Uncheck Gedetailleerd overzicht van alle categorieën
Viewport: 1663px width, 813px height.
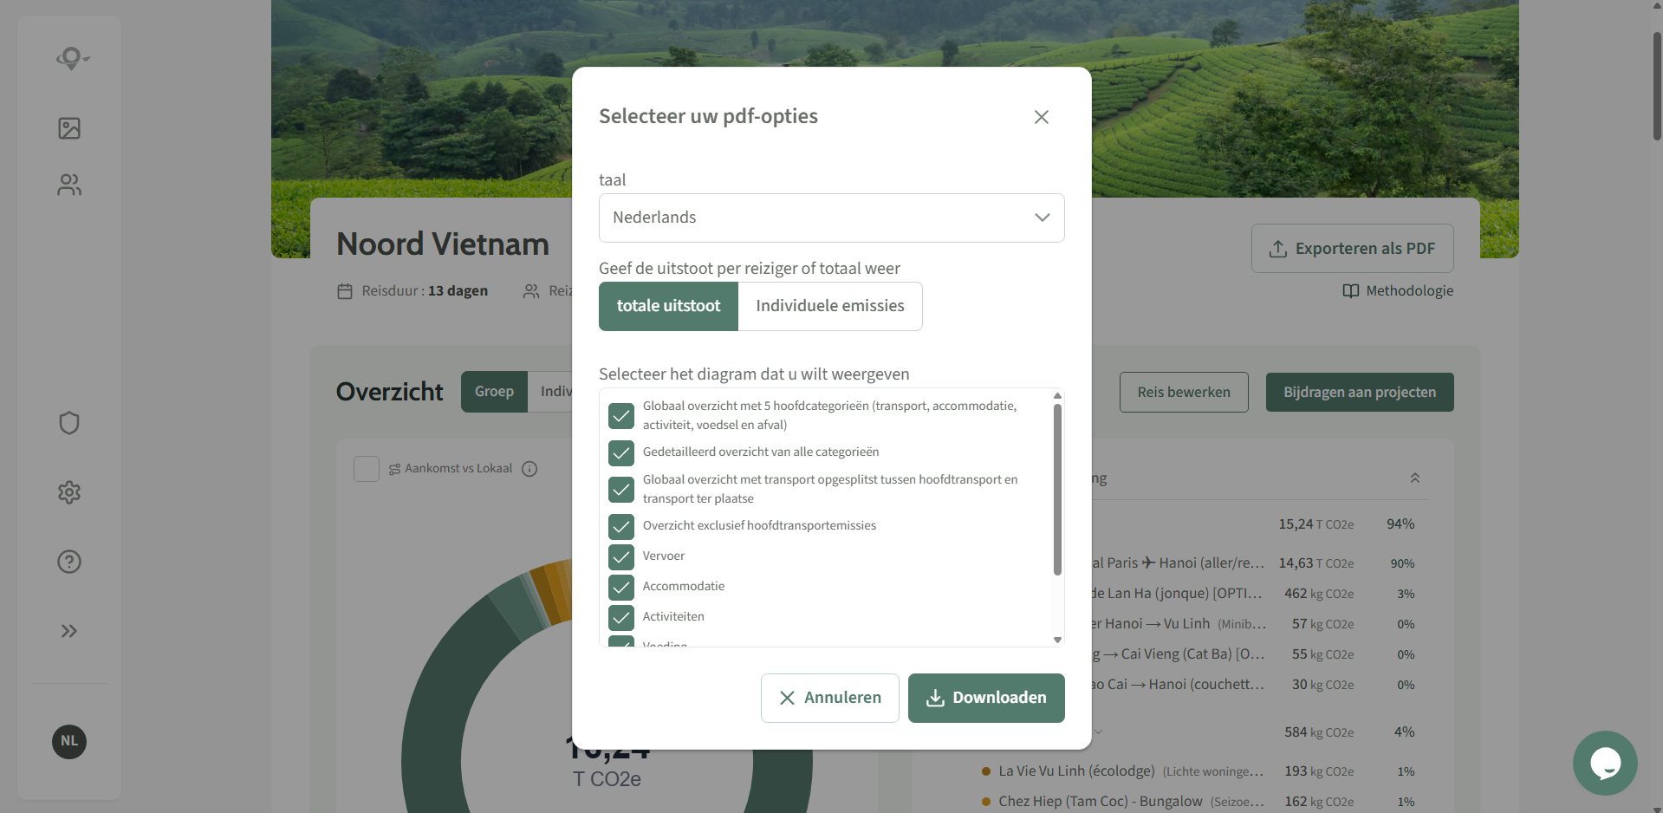(621, 452)
